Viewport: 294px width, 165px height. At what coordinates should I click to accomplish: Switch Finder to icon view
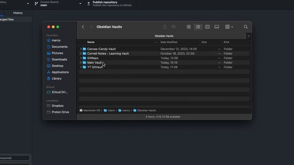point(189,27)
